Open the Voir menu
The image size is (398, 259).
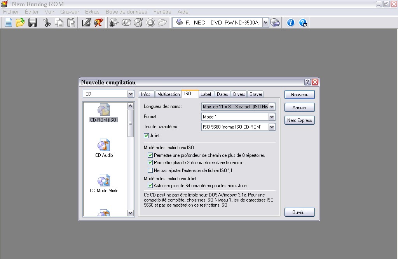(x=49, y=12)
